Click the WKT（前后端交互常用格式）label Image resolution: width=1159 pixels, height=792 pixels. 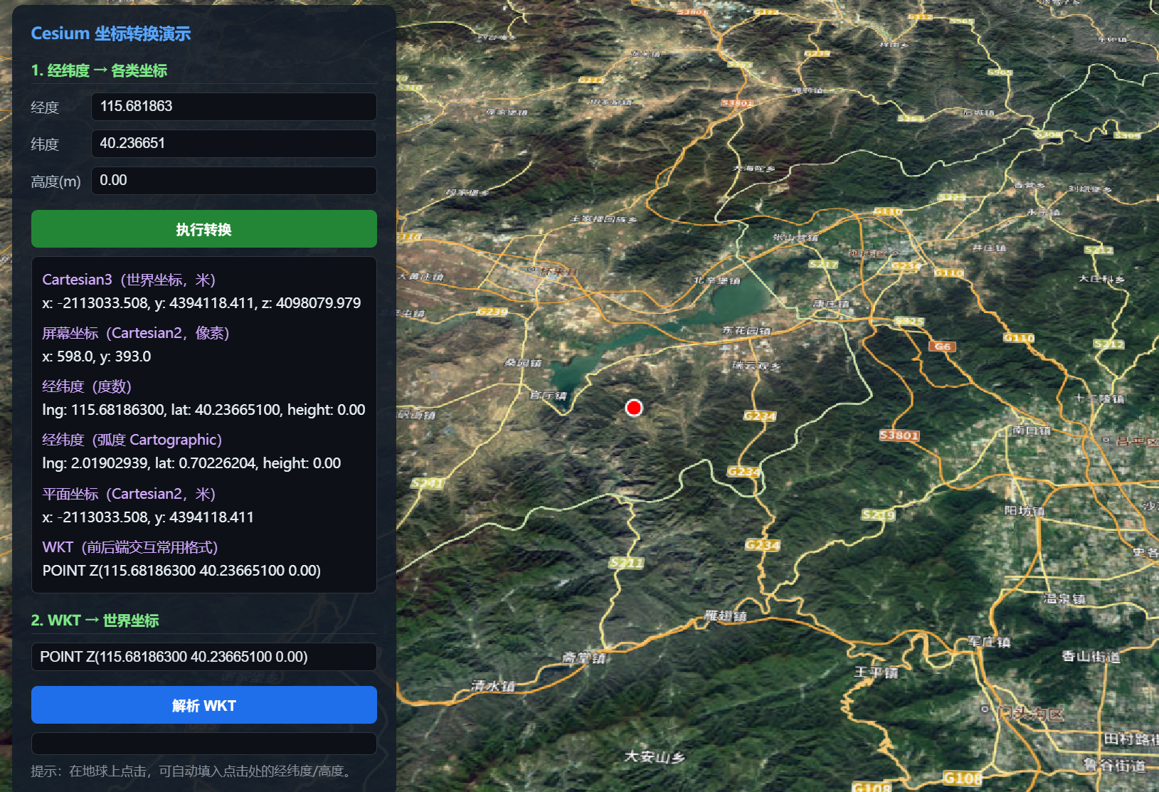[x=130, y=547]
